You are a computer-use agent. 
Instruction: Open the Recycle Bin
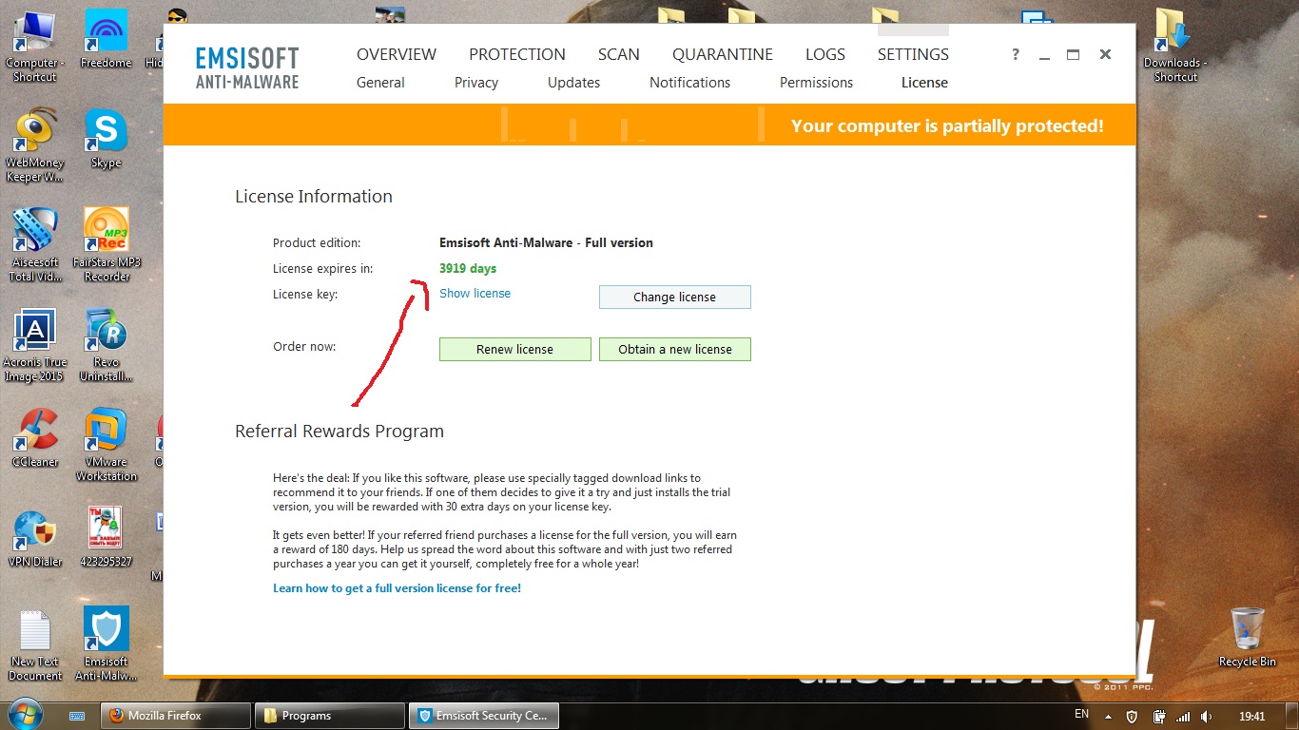click(1248, 638)
